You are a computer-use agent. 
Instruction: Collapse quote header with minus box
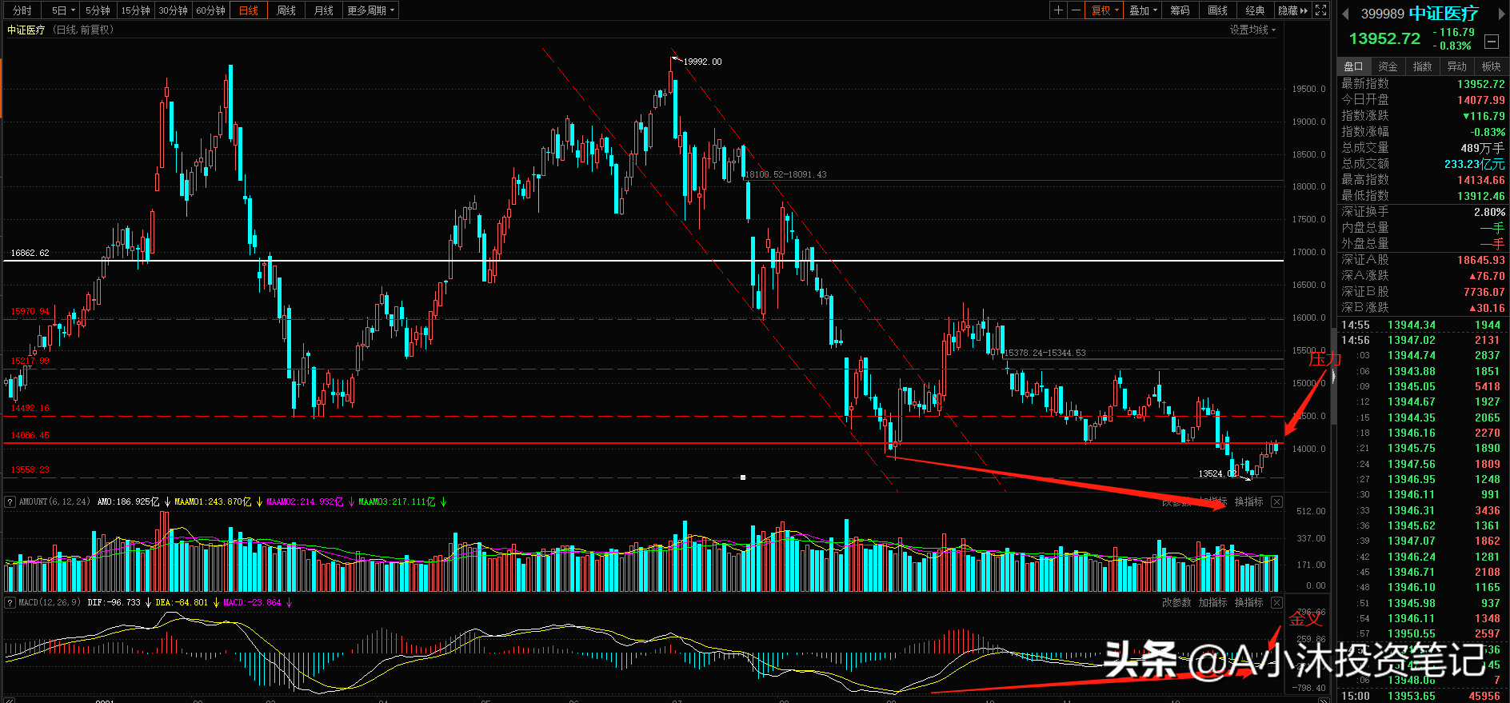(x=1491, y=42)
